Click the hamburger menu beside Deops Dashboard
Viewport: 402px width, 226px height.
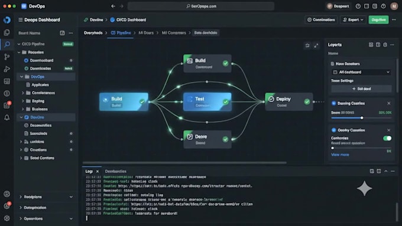tap(21, 19)
